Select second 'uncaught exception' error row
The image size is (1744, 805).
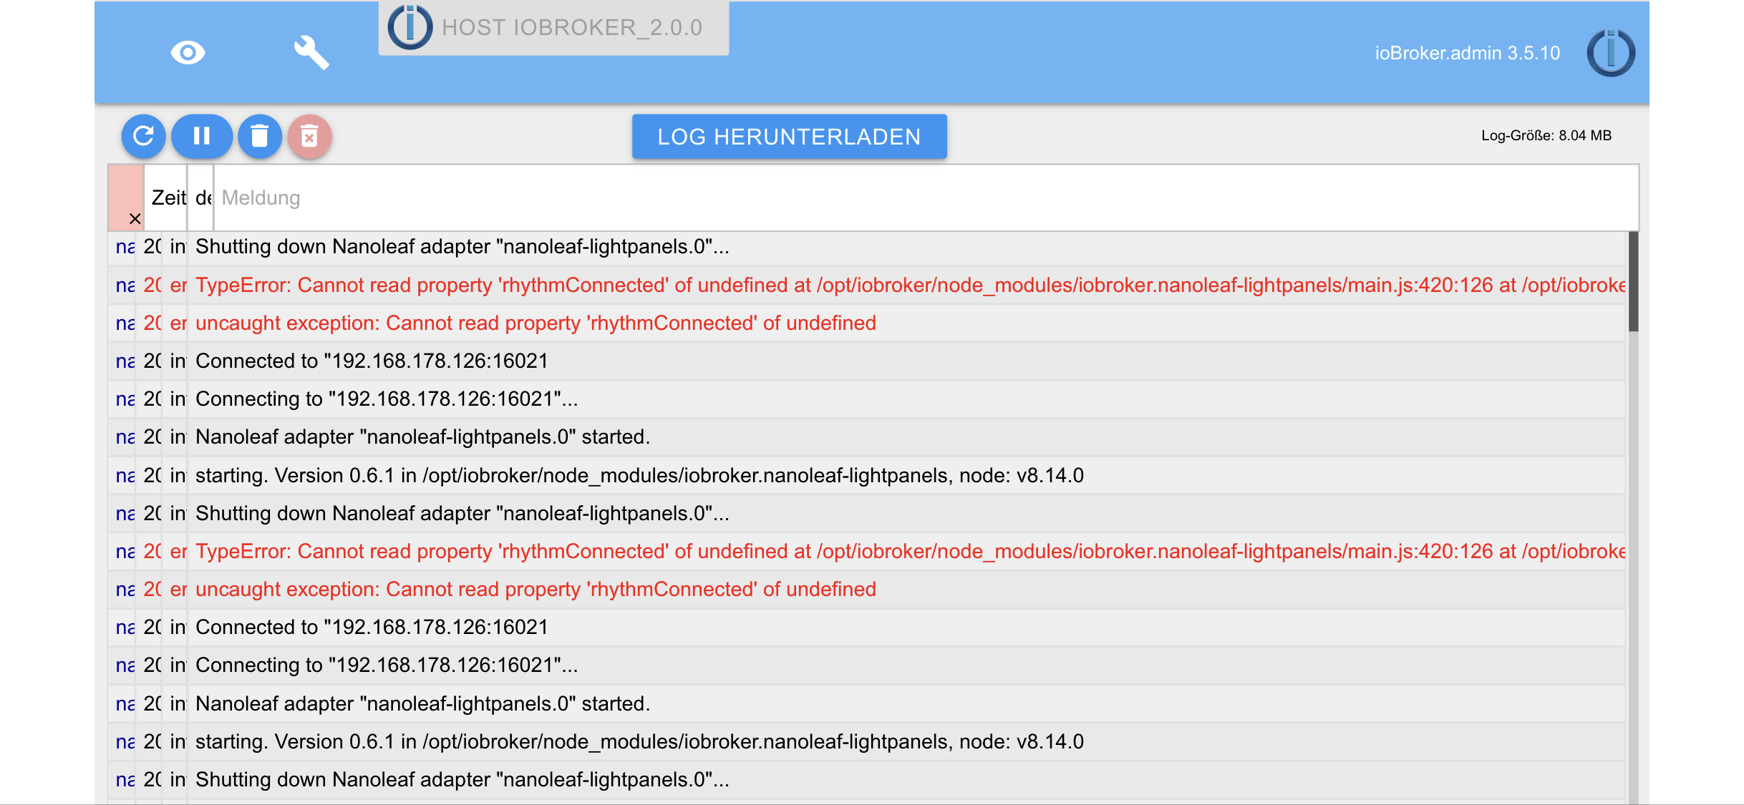[867, 589]
